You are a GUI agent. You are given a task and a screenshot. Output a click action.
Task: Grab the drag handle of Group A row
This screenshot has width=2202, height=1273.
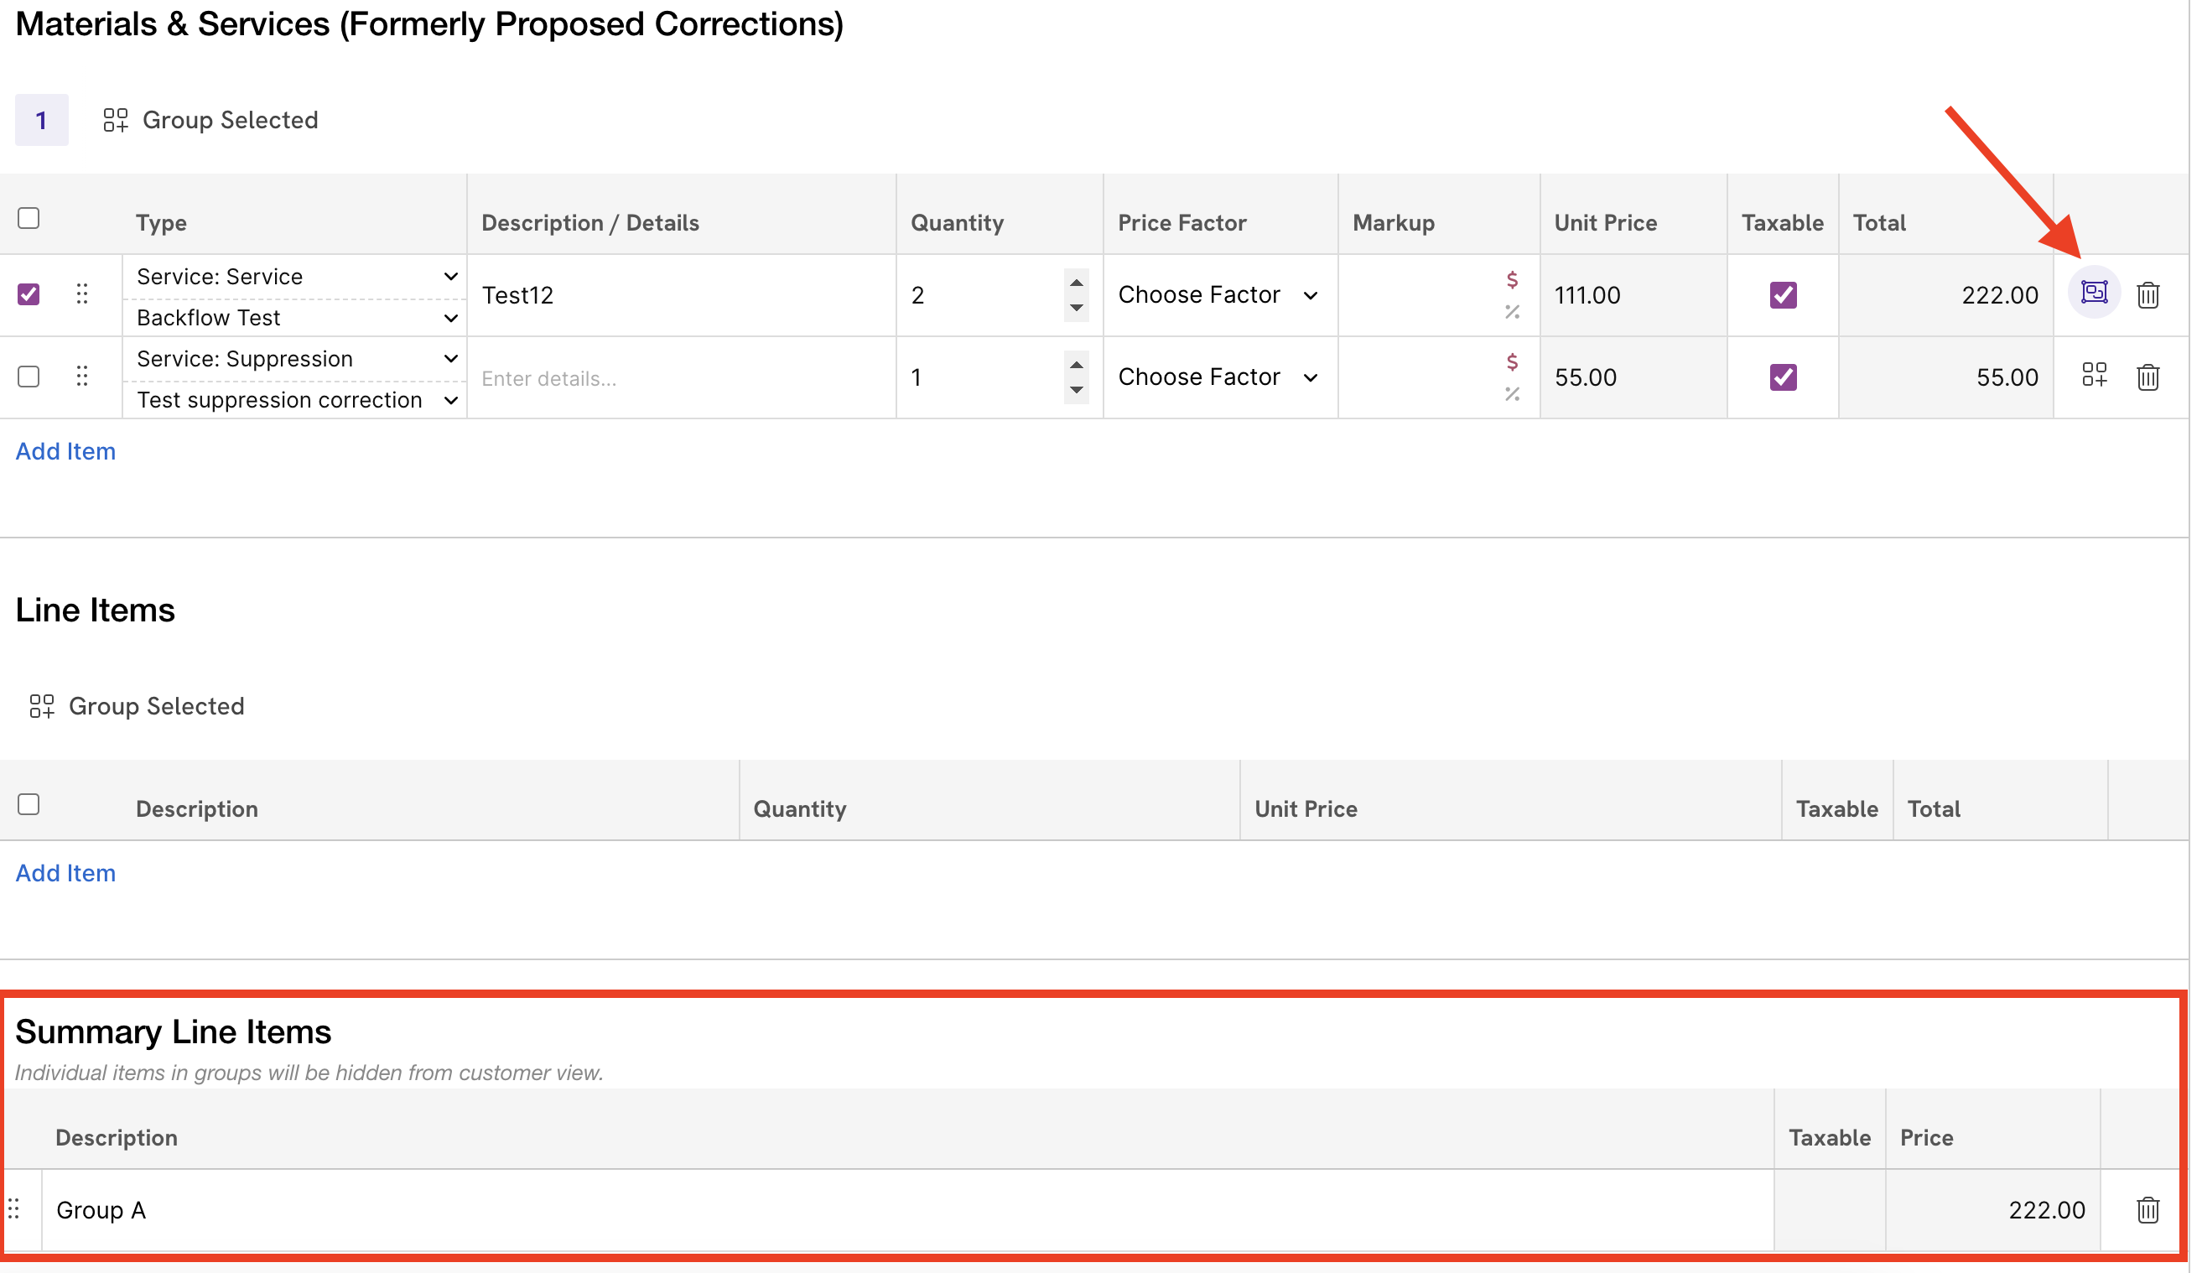click(14, 1209)
